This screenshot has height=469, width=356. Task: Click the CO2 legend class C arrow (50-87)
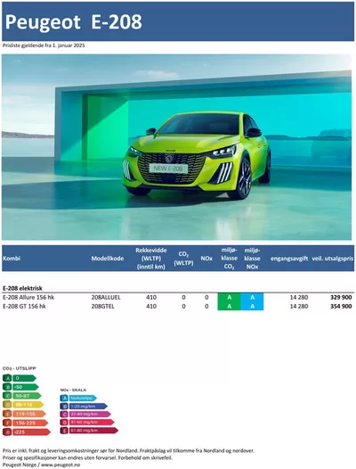22,396
